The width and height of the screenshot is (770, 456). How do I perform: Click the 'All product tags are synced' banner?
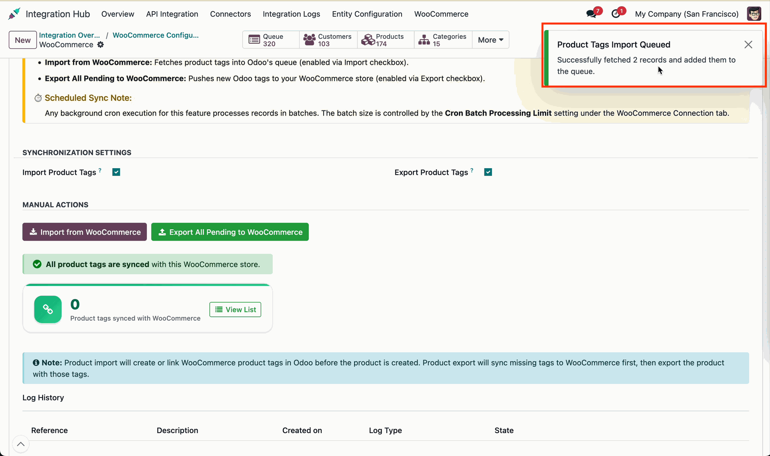pyautogui.click(x=148, y=264)
